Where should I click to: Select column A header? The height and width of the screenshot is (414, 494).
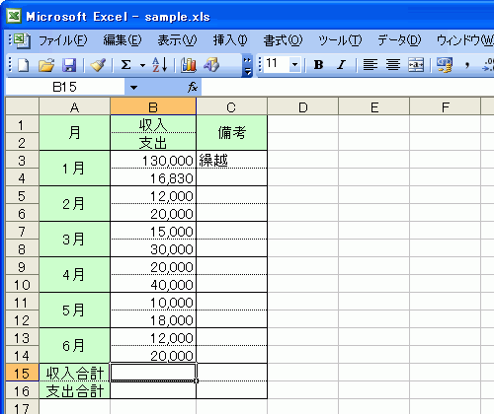coord(75,107)
